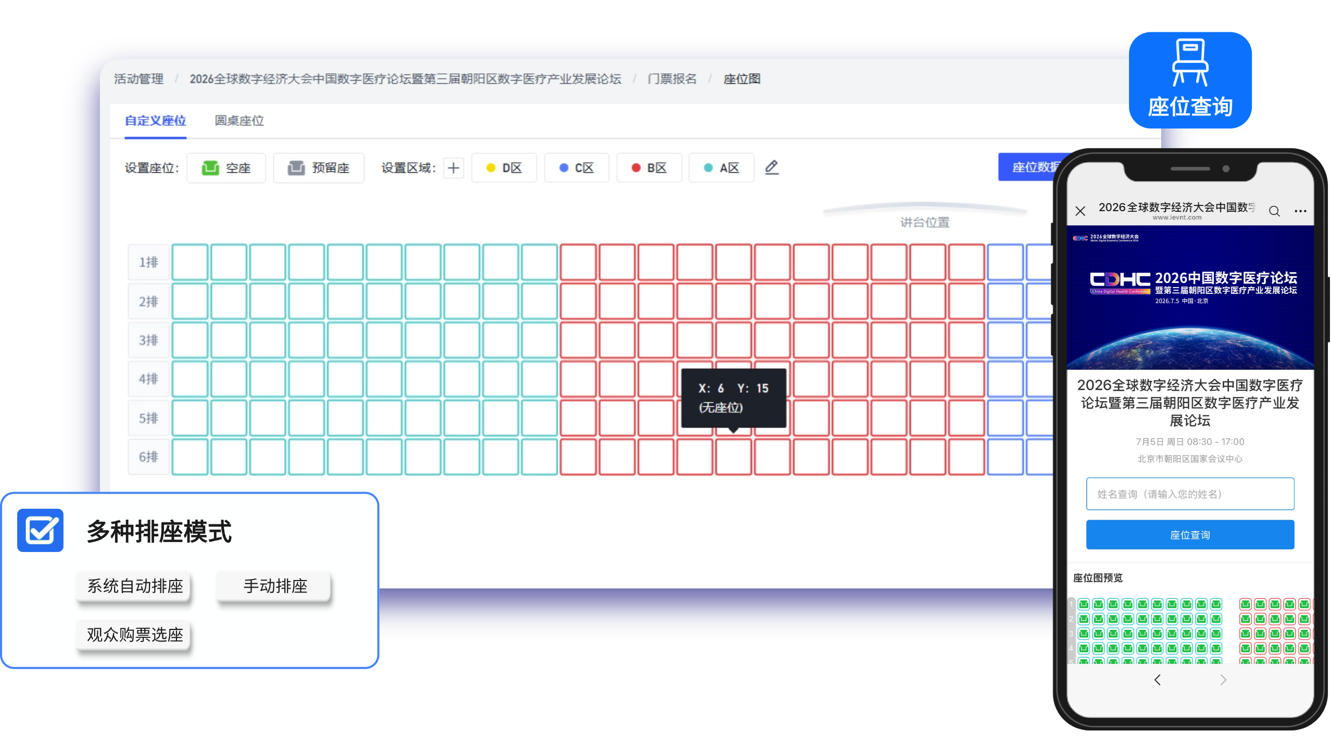Screen dimensions: 1331x745
Task: Choose the blue C区 zone
Action: point(576,168)
